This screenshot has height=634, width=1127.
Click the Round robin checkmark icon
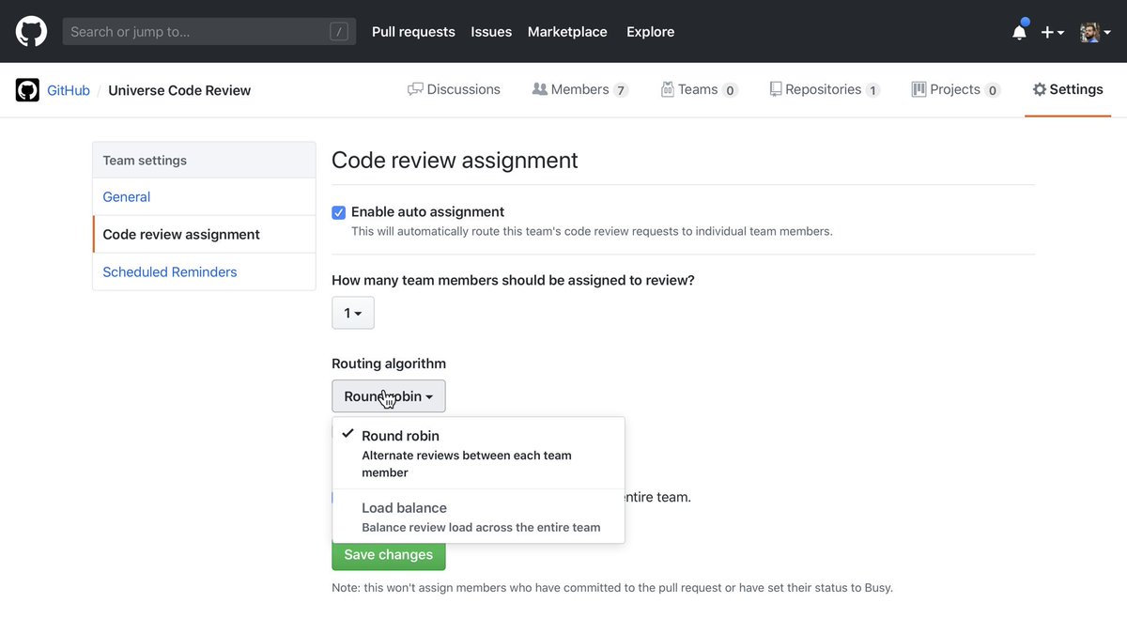[347, 434]
